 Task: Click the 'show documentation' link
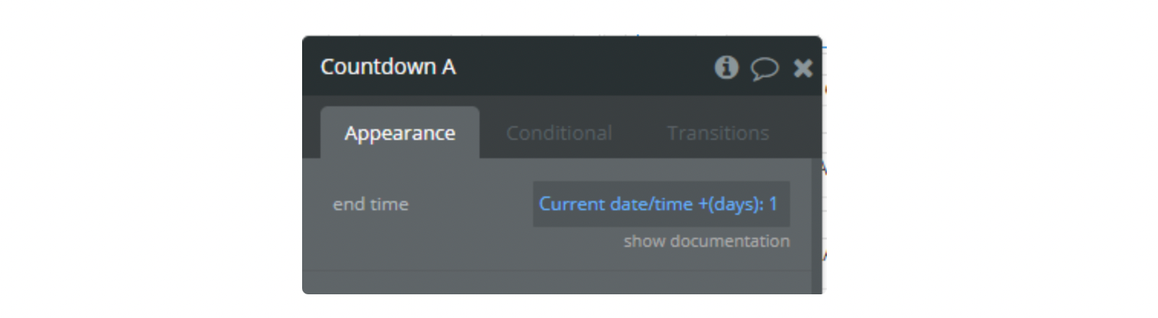(707, 242)
